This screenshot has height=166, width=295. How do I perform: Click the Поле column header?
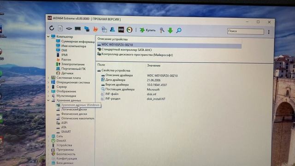[x=101, y=65]
